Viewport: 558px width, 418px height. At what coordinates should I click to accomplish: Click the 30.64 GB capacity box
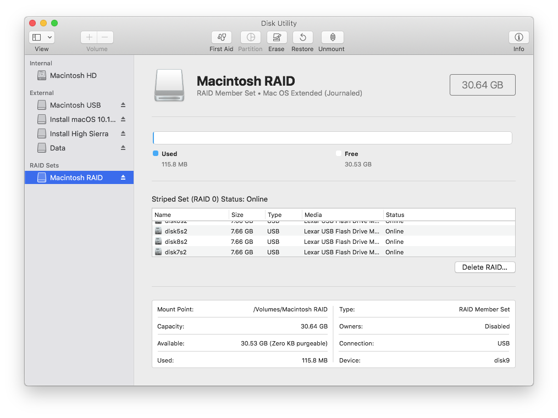[482, 85]
